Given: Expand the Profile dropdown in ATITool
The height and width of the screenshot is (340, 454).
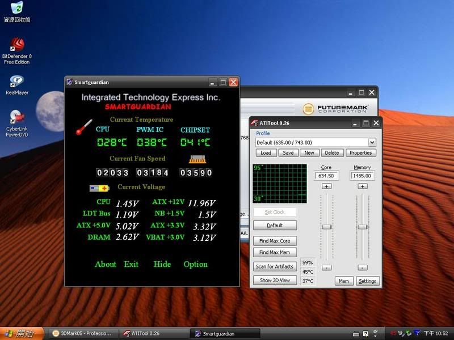Looking at the screenshot, I should [372, 143].
